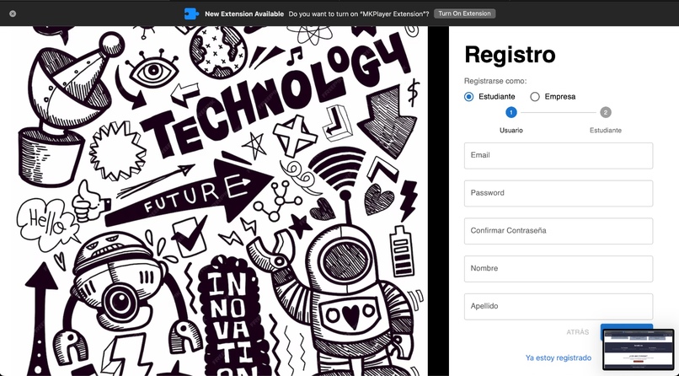Click the blue puzzle-piece extension icon
This screenshot has height=376, width=679.
[191, 13]
